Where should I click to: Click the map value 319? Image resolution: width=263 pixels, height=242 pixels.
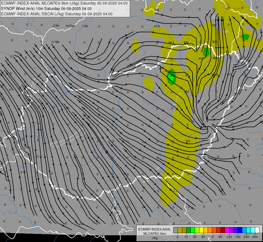pos(201,59)
